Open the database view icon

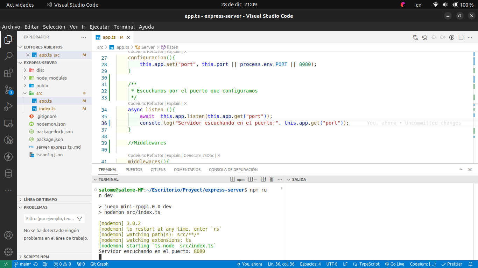(8, 173)
